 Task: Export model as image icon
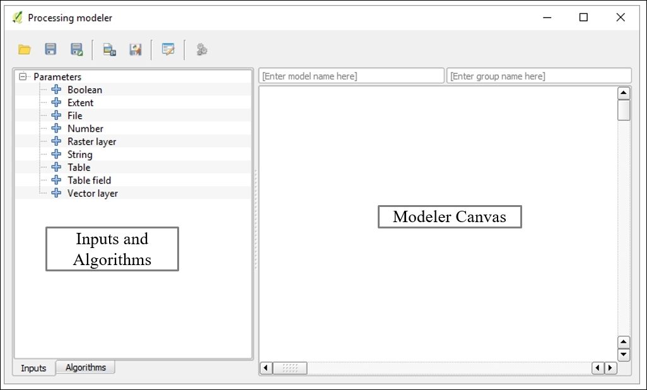coord(109,50)
